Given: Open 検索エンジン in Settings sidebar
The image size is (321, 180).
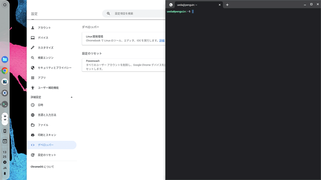Looking at the screenshot, I should (x=46, y=58).
